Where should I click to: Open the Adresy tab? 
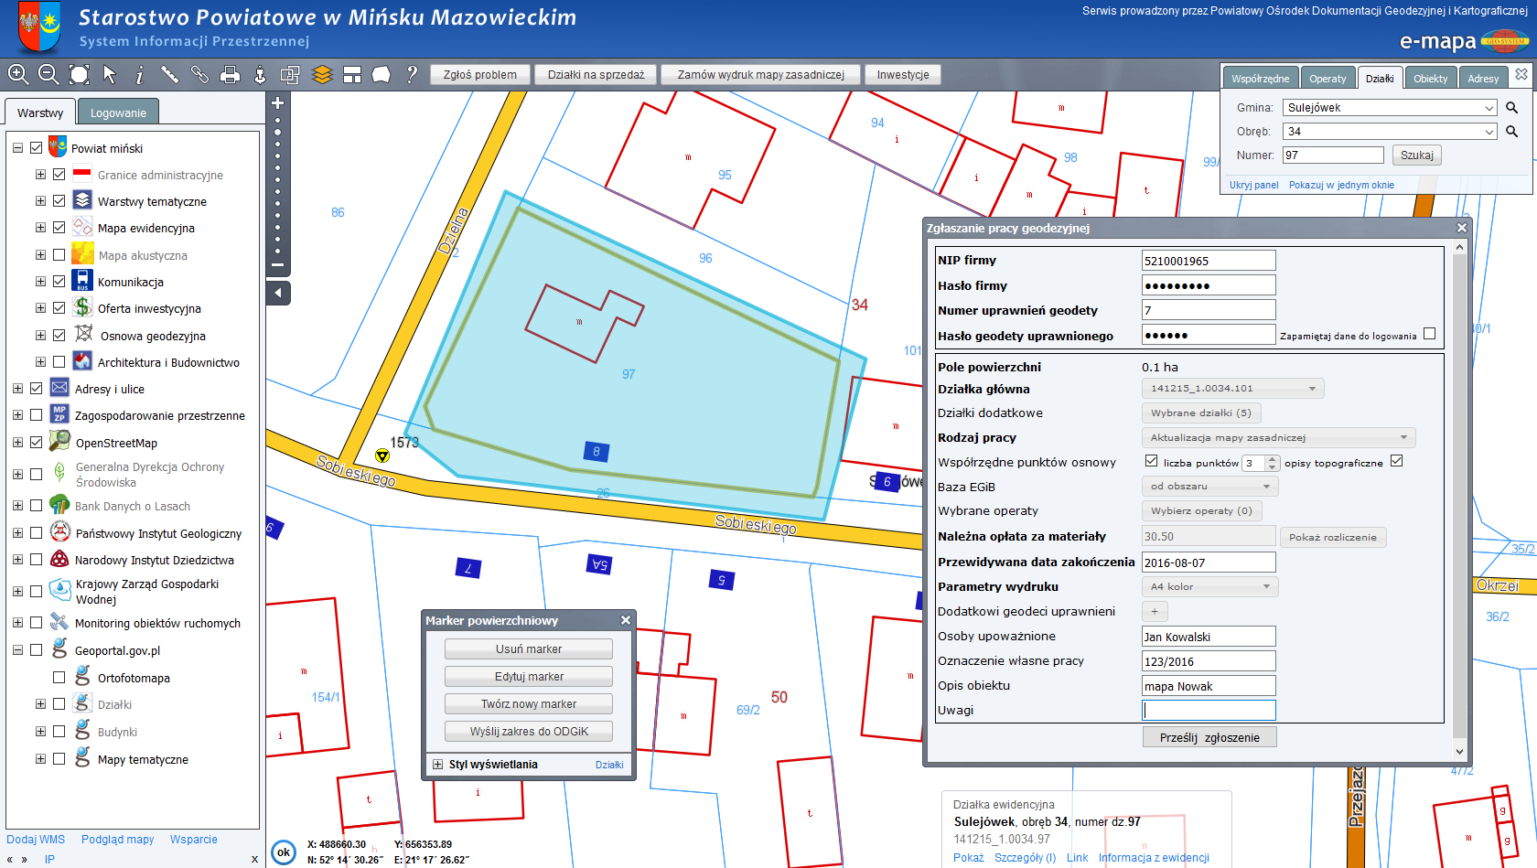pyautogui.click(x=1483, y=78)
